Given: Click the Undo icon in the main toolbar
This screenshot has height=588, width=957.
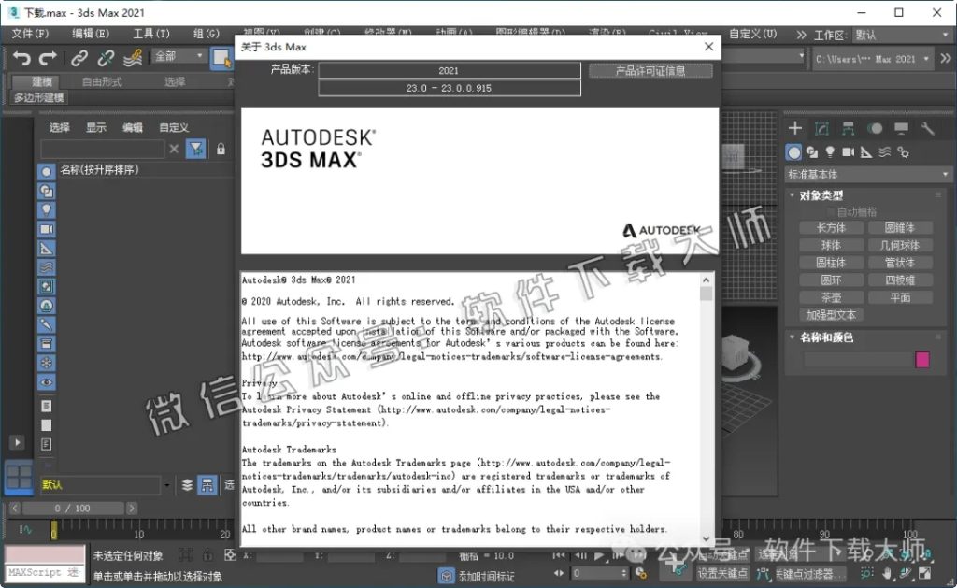Looking at the screenshot, I should 23,58.
